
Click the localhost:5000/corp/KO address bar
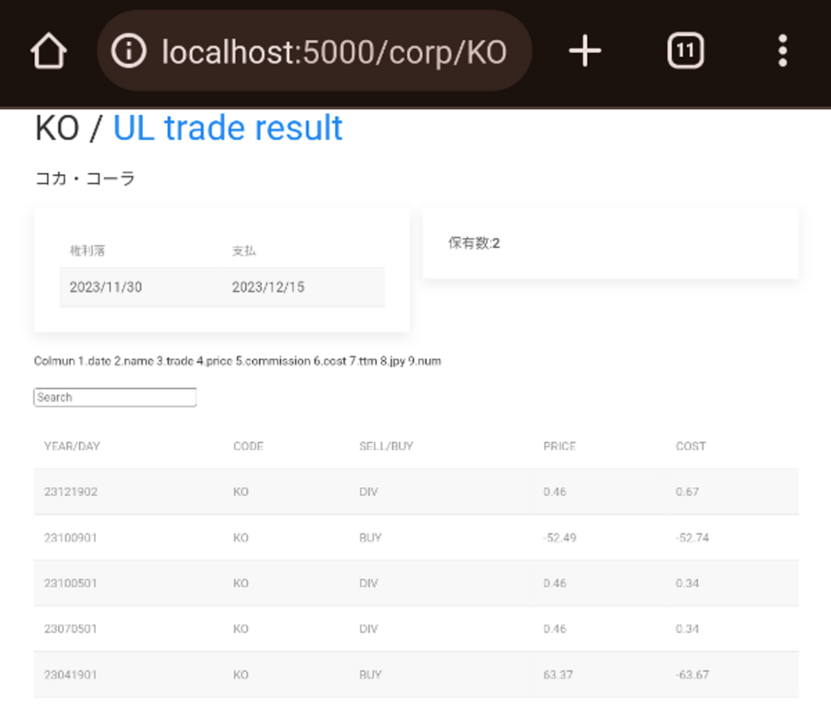334,52
